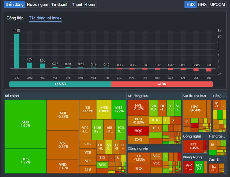Open the FPT -1.45% tile
Viewport: 230px width, 177px height.
[x=193, y=147]
